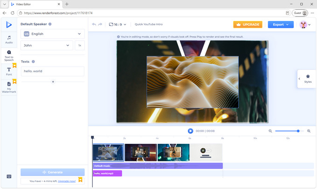Viewport: 317px width, 189px height.
Task: Select the first scene thumbnail with waves
Action: pyautogui.click(x=109, y=152)
